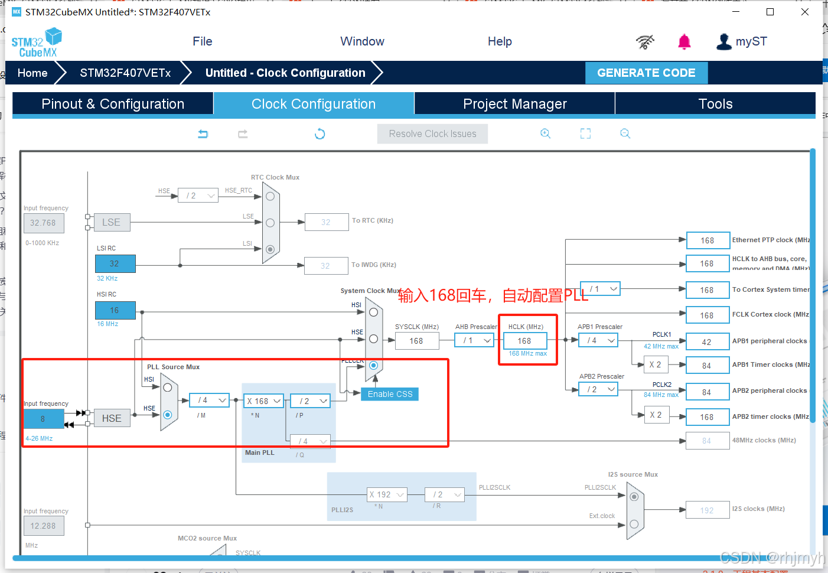The height and width of the screenshot is (573, 828).
Task: Open notifications via the pink bell icon
Action: (684, 41)
